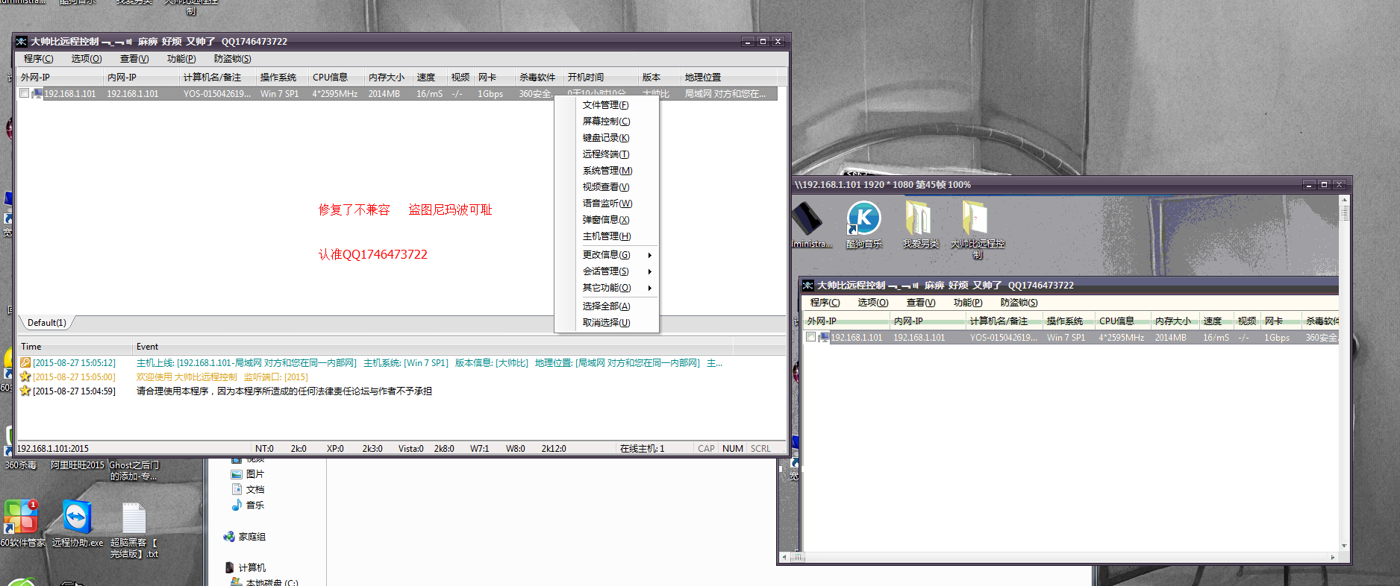Tick checkbox of host 192.168.1.101 row

pos(25,94)
